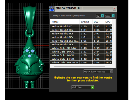Select the Yellow Gold:18KY R... row

click(81, 41)
